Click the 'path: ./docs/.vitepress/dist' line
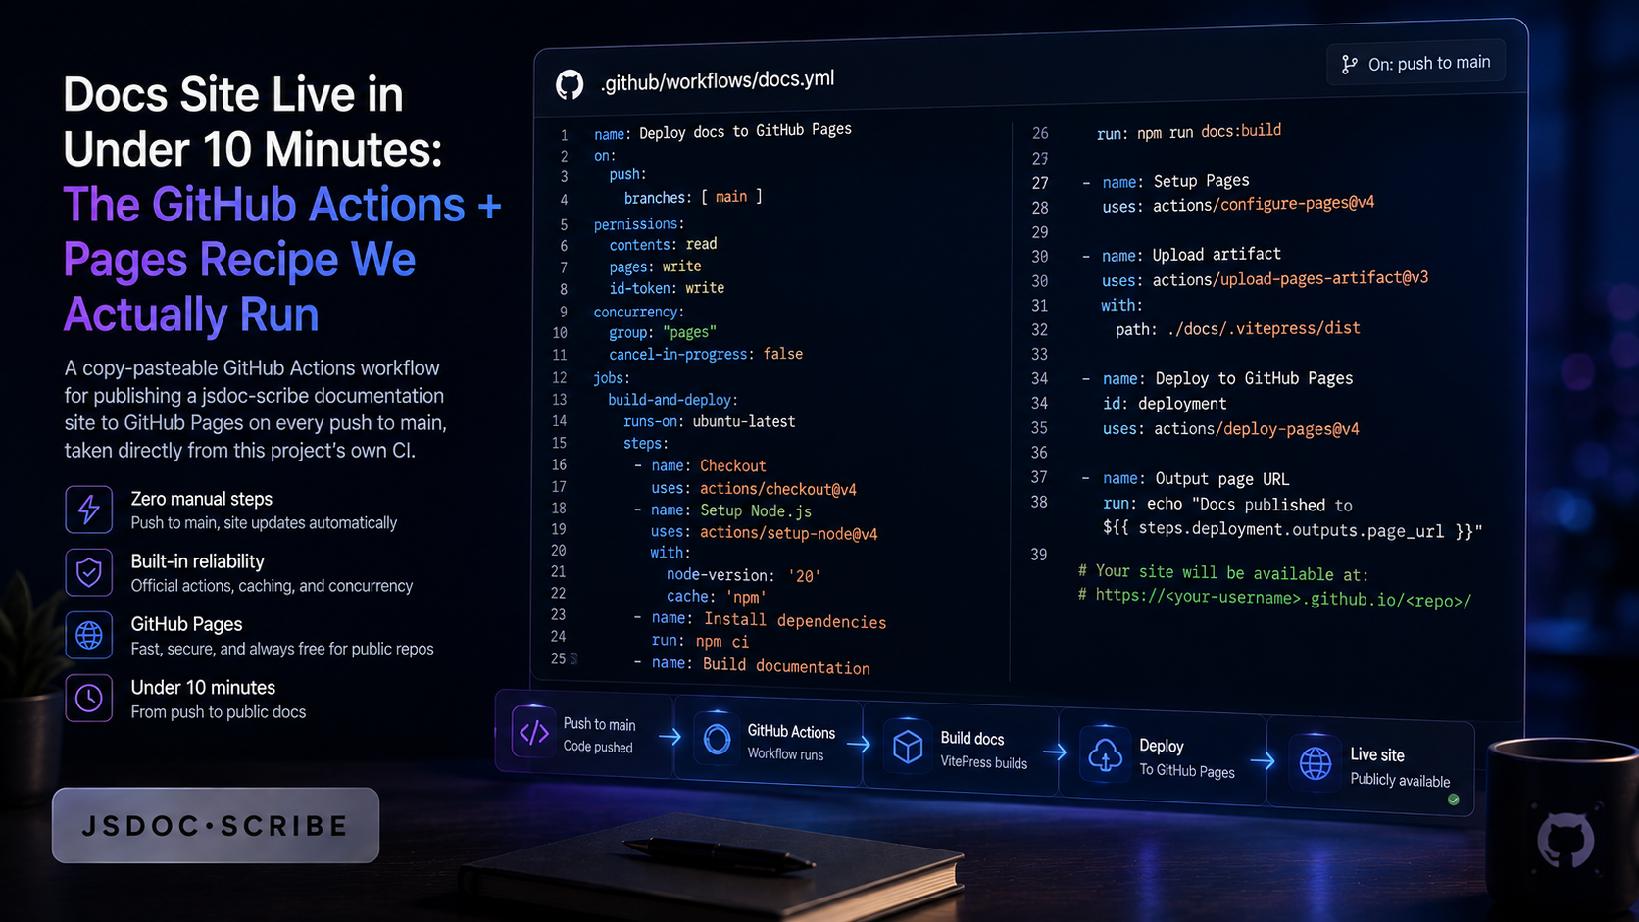 1238,328
